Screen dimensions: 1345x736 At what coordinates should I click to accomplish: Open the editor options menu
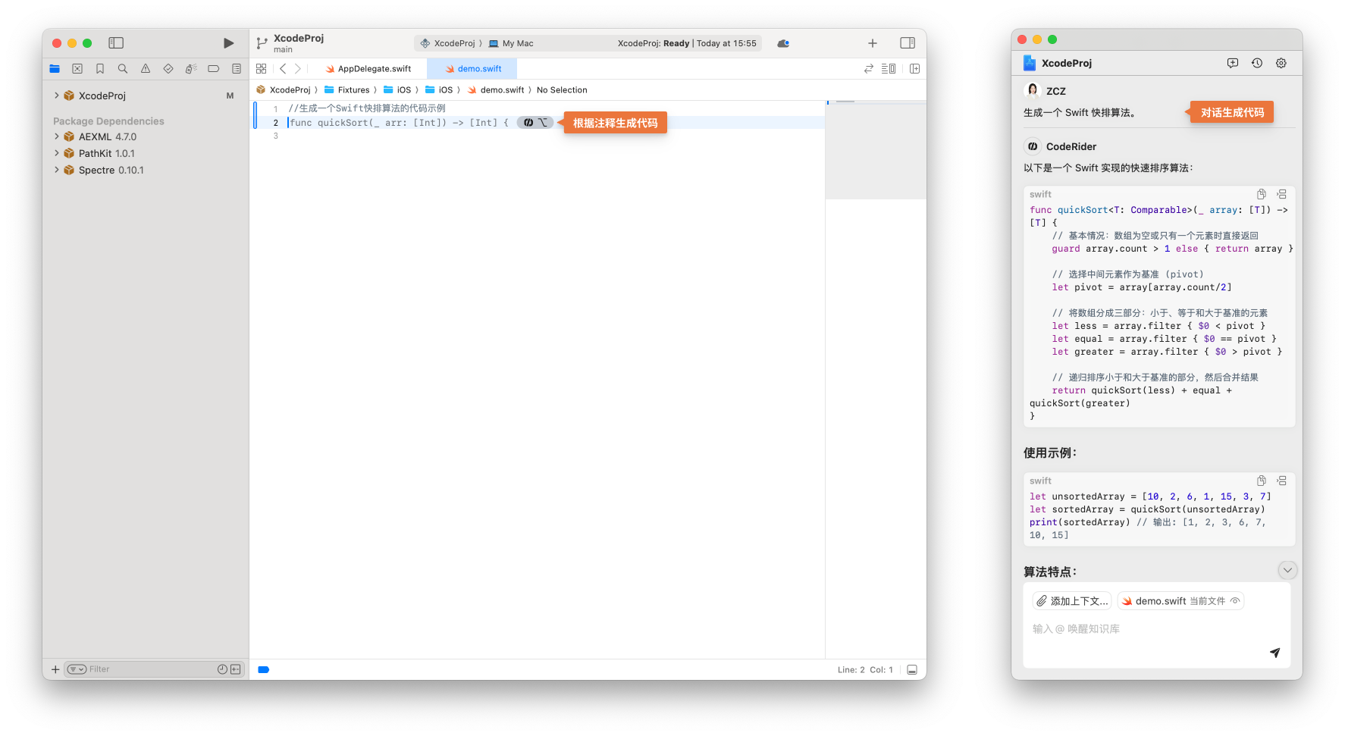pos(889,69)
